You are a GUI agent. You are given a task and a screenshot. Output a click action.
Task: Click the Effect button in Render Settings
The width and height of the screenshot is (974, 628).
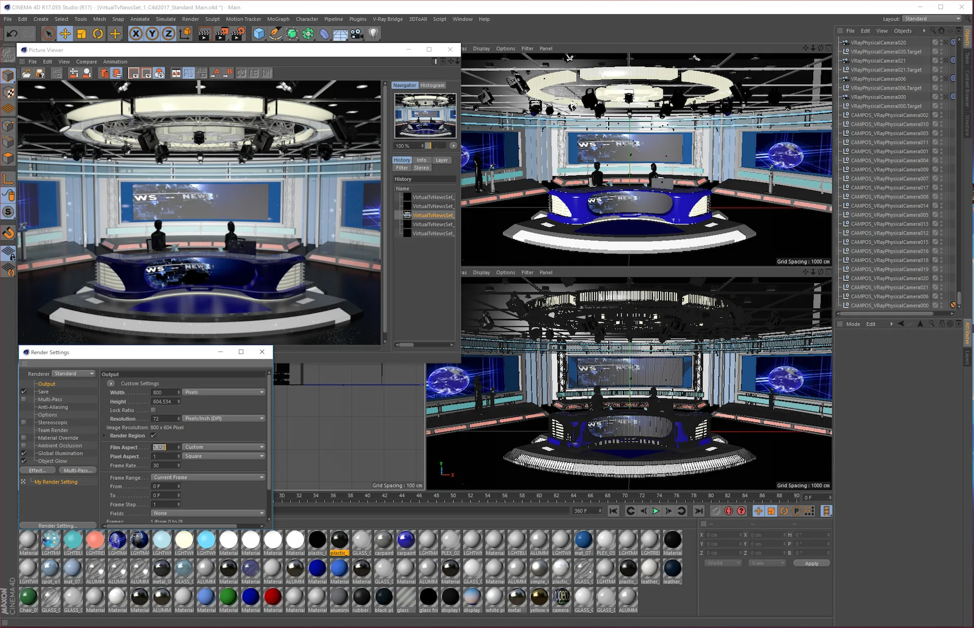pos(38,470)
